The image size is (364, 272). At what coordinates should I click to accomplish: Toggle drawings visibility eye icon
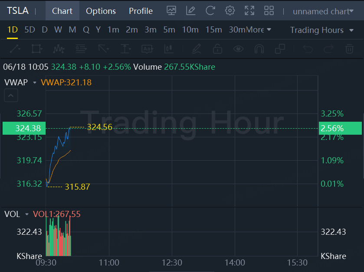point(238,49)
